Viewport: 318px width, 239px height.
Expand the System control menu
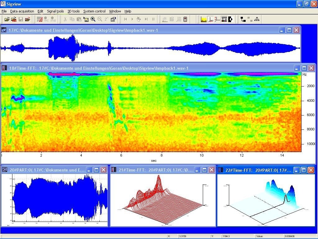click(94, 11)
